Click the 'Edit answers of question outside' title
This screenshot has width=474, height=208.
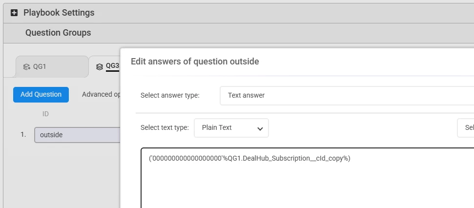point(195,62)
